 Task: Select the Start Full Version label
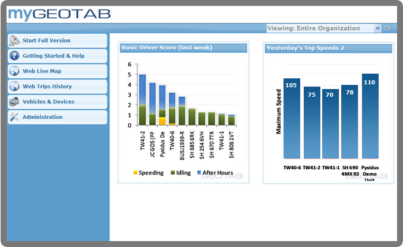coord(46,40)
